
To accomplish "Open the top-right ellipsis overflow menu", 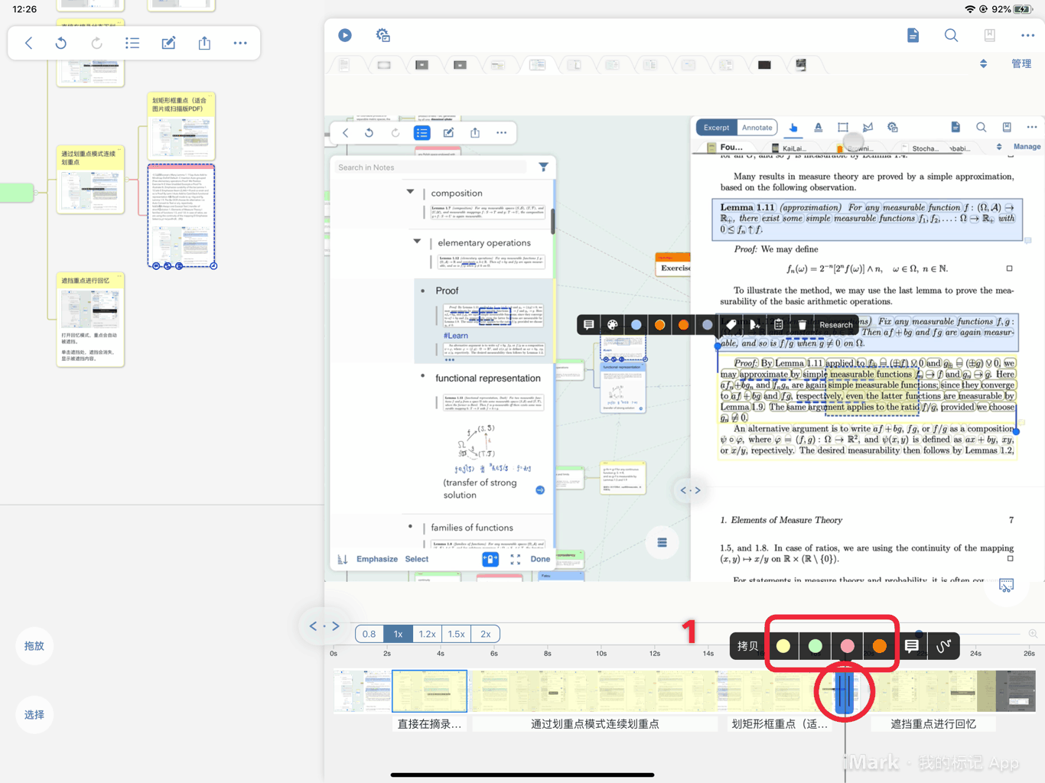I will coord(1027,35).
